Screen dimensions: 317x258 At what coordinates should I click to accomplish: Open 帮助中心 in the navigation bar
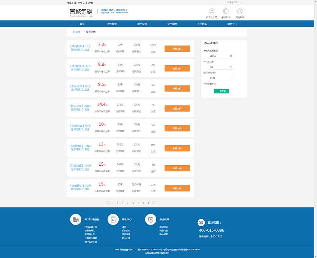(232, 24)
